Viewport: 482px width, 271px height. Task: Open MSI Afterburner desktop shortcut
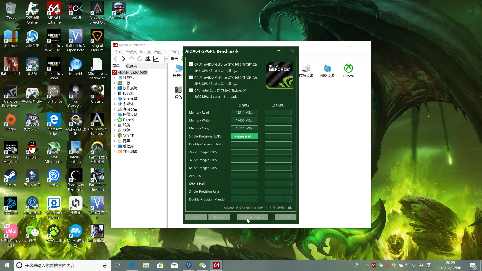(54, 152)
